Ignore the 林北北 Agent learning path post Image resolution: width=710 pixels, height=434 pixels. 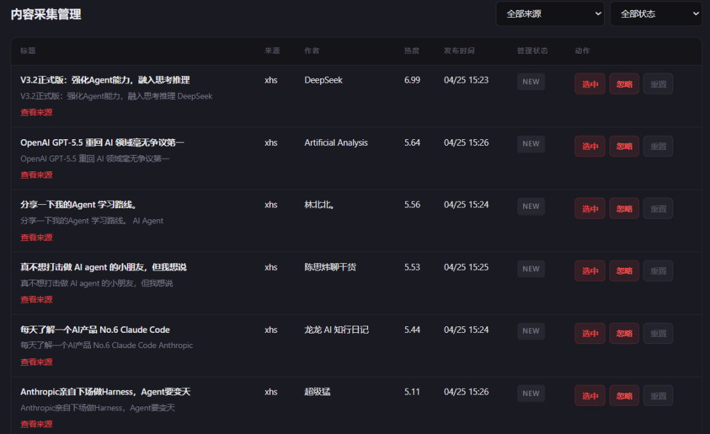tap(624, 208)
